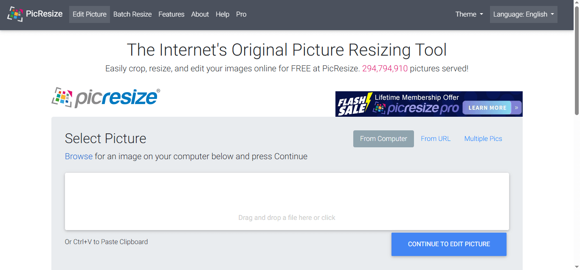Open the Language: English dropdown

tap(523, 14)
